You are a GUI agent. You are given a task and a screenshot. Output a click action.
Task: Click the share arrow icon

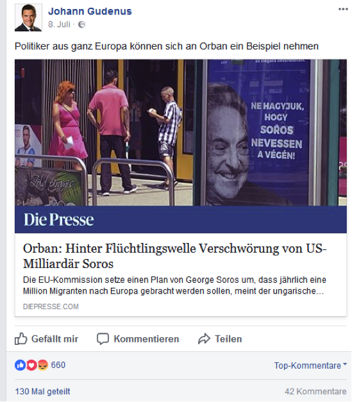204,339
